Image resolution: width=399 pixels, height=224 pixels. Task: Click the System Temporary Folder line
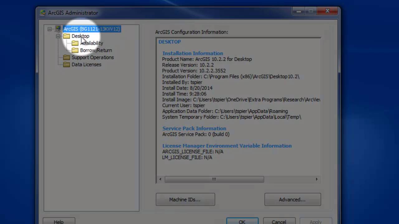click(x=232, y=117)
